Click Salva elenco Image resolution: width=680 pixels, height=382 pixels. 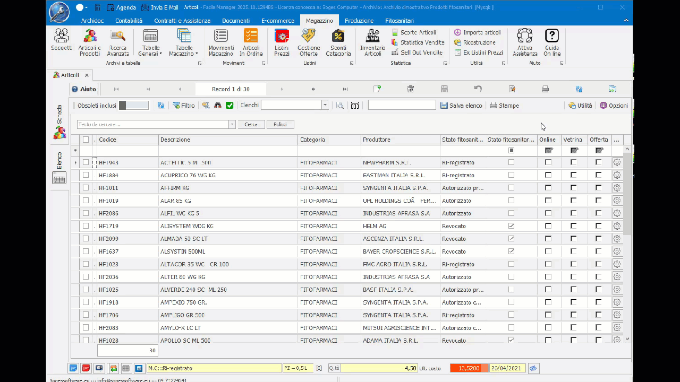click(460, 105)
